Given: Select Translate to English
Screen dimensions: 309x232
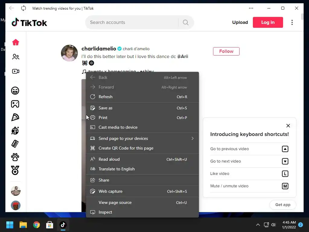Looking at the screenshot, I should (x=142, y=169).
